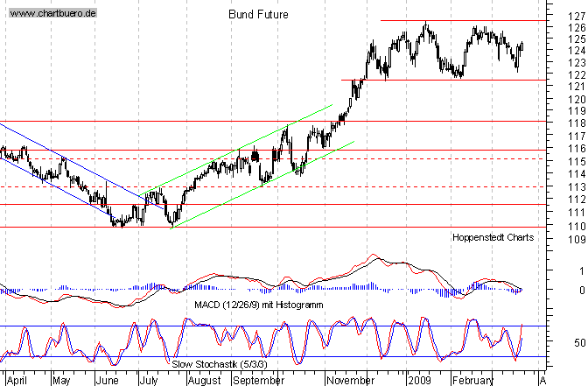Select the 'MACD (12/26/9) mit Histogramm' label
This screenshot has width=588, height=386.
(259, 305)
